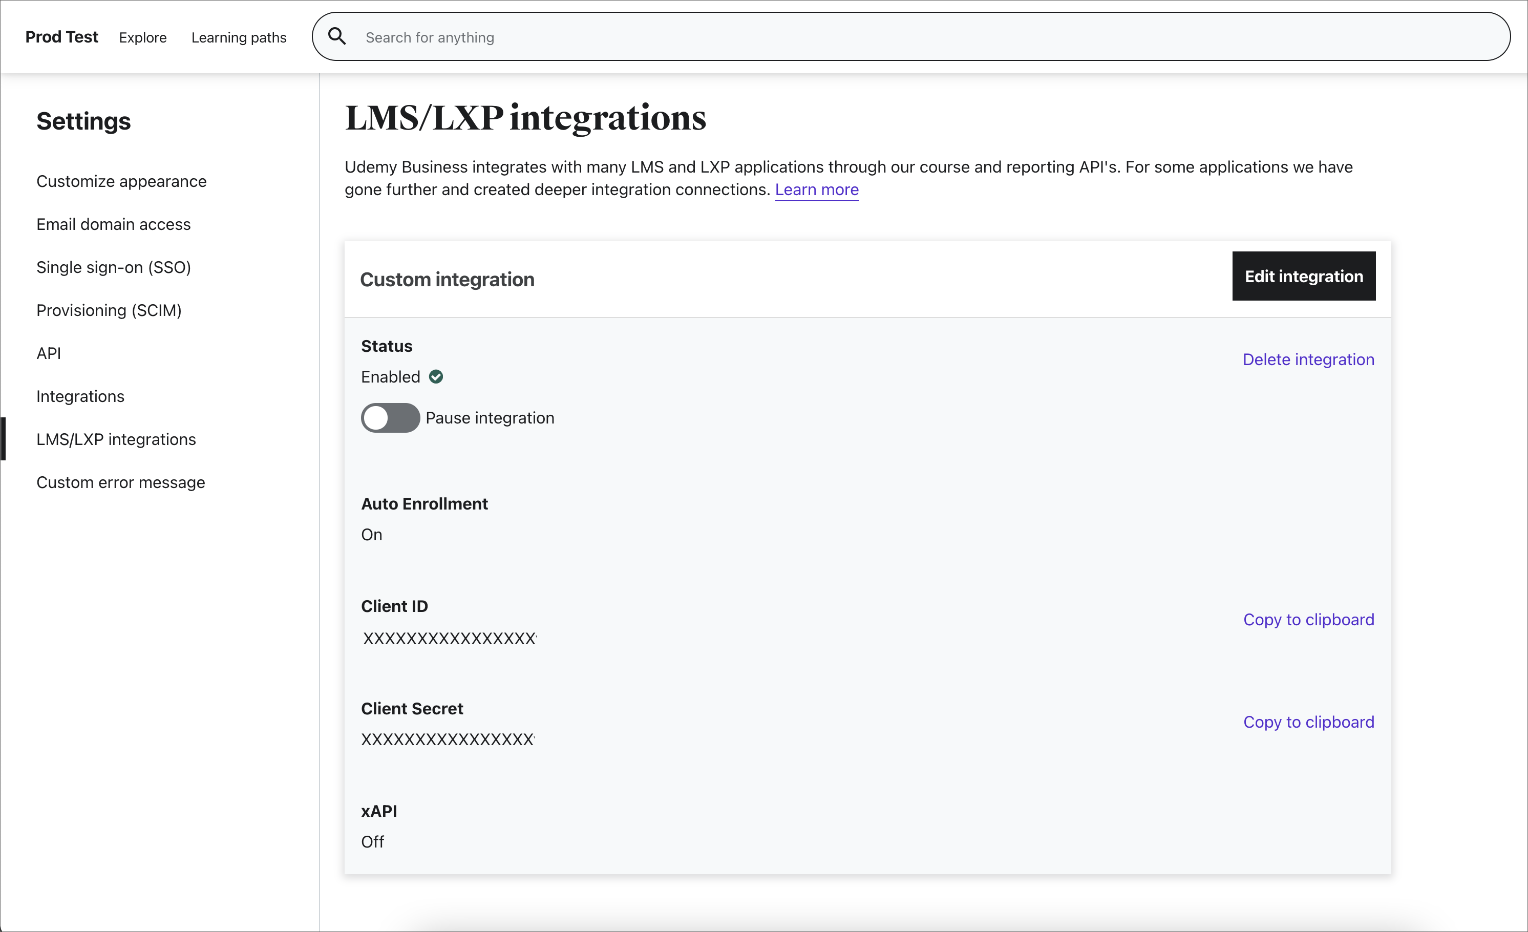Click the Search for anything input field
This screenshot has height=932, width=1528.
[x=915, y=37]
